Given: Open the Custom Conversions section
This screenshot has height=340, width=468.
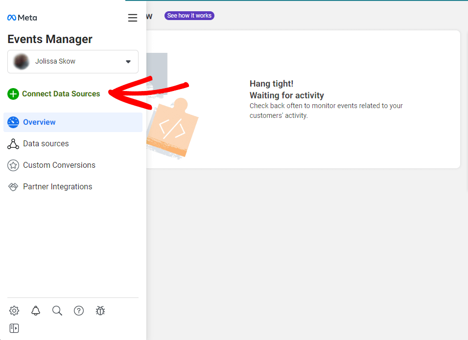Looking at the screenshot, I should [x=59, y=165].
